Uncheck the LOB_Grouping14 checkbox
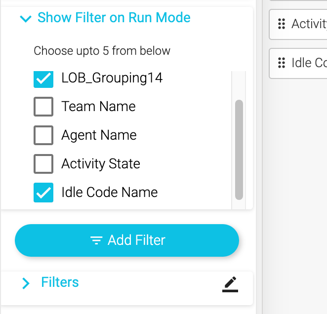This screenshot has height=314, width=327. click(43, 78)
